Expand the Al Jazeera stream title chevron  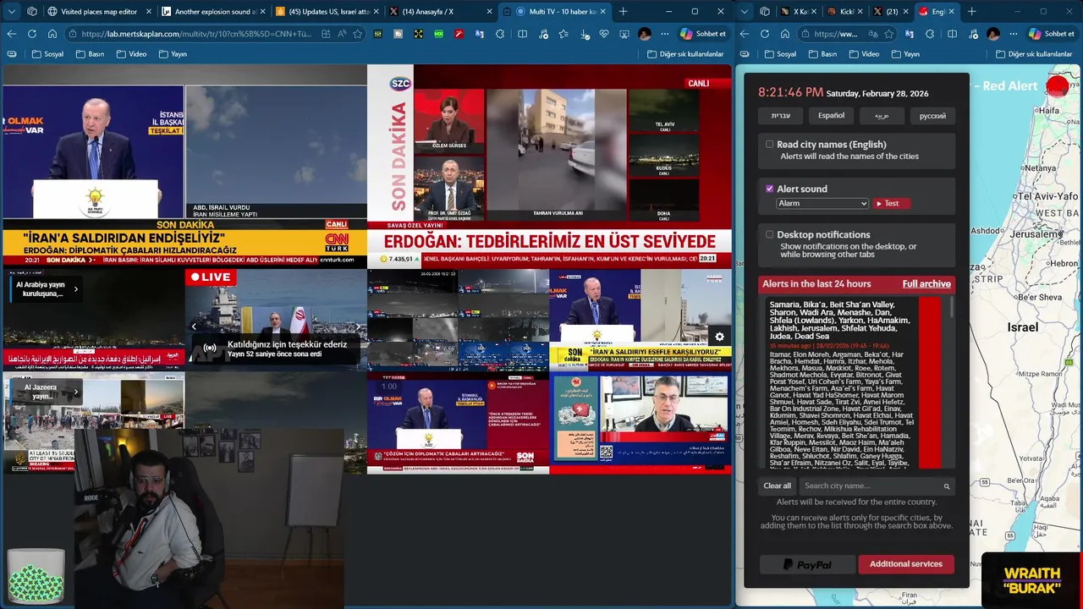(x=75, y=391)
